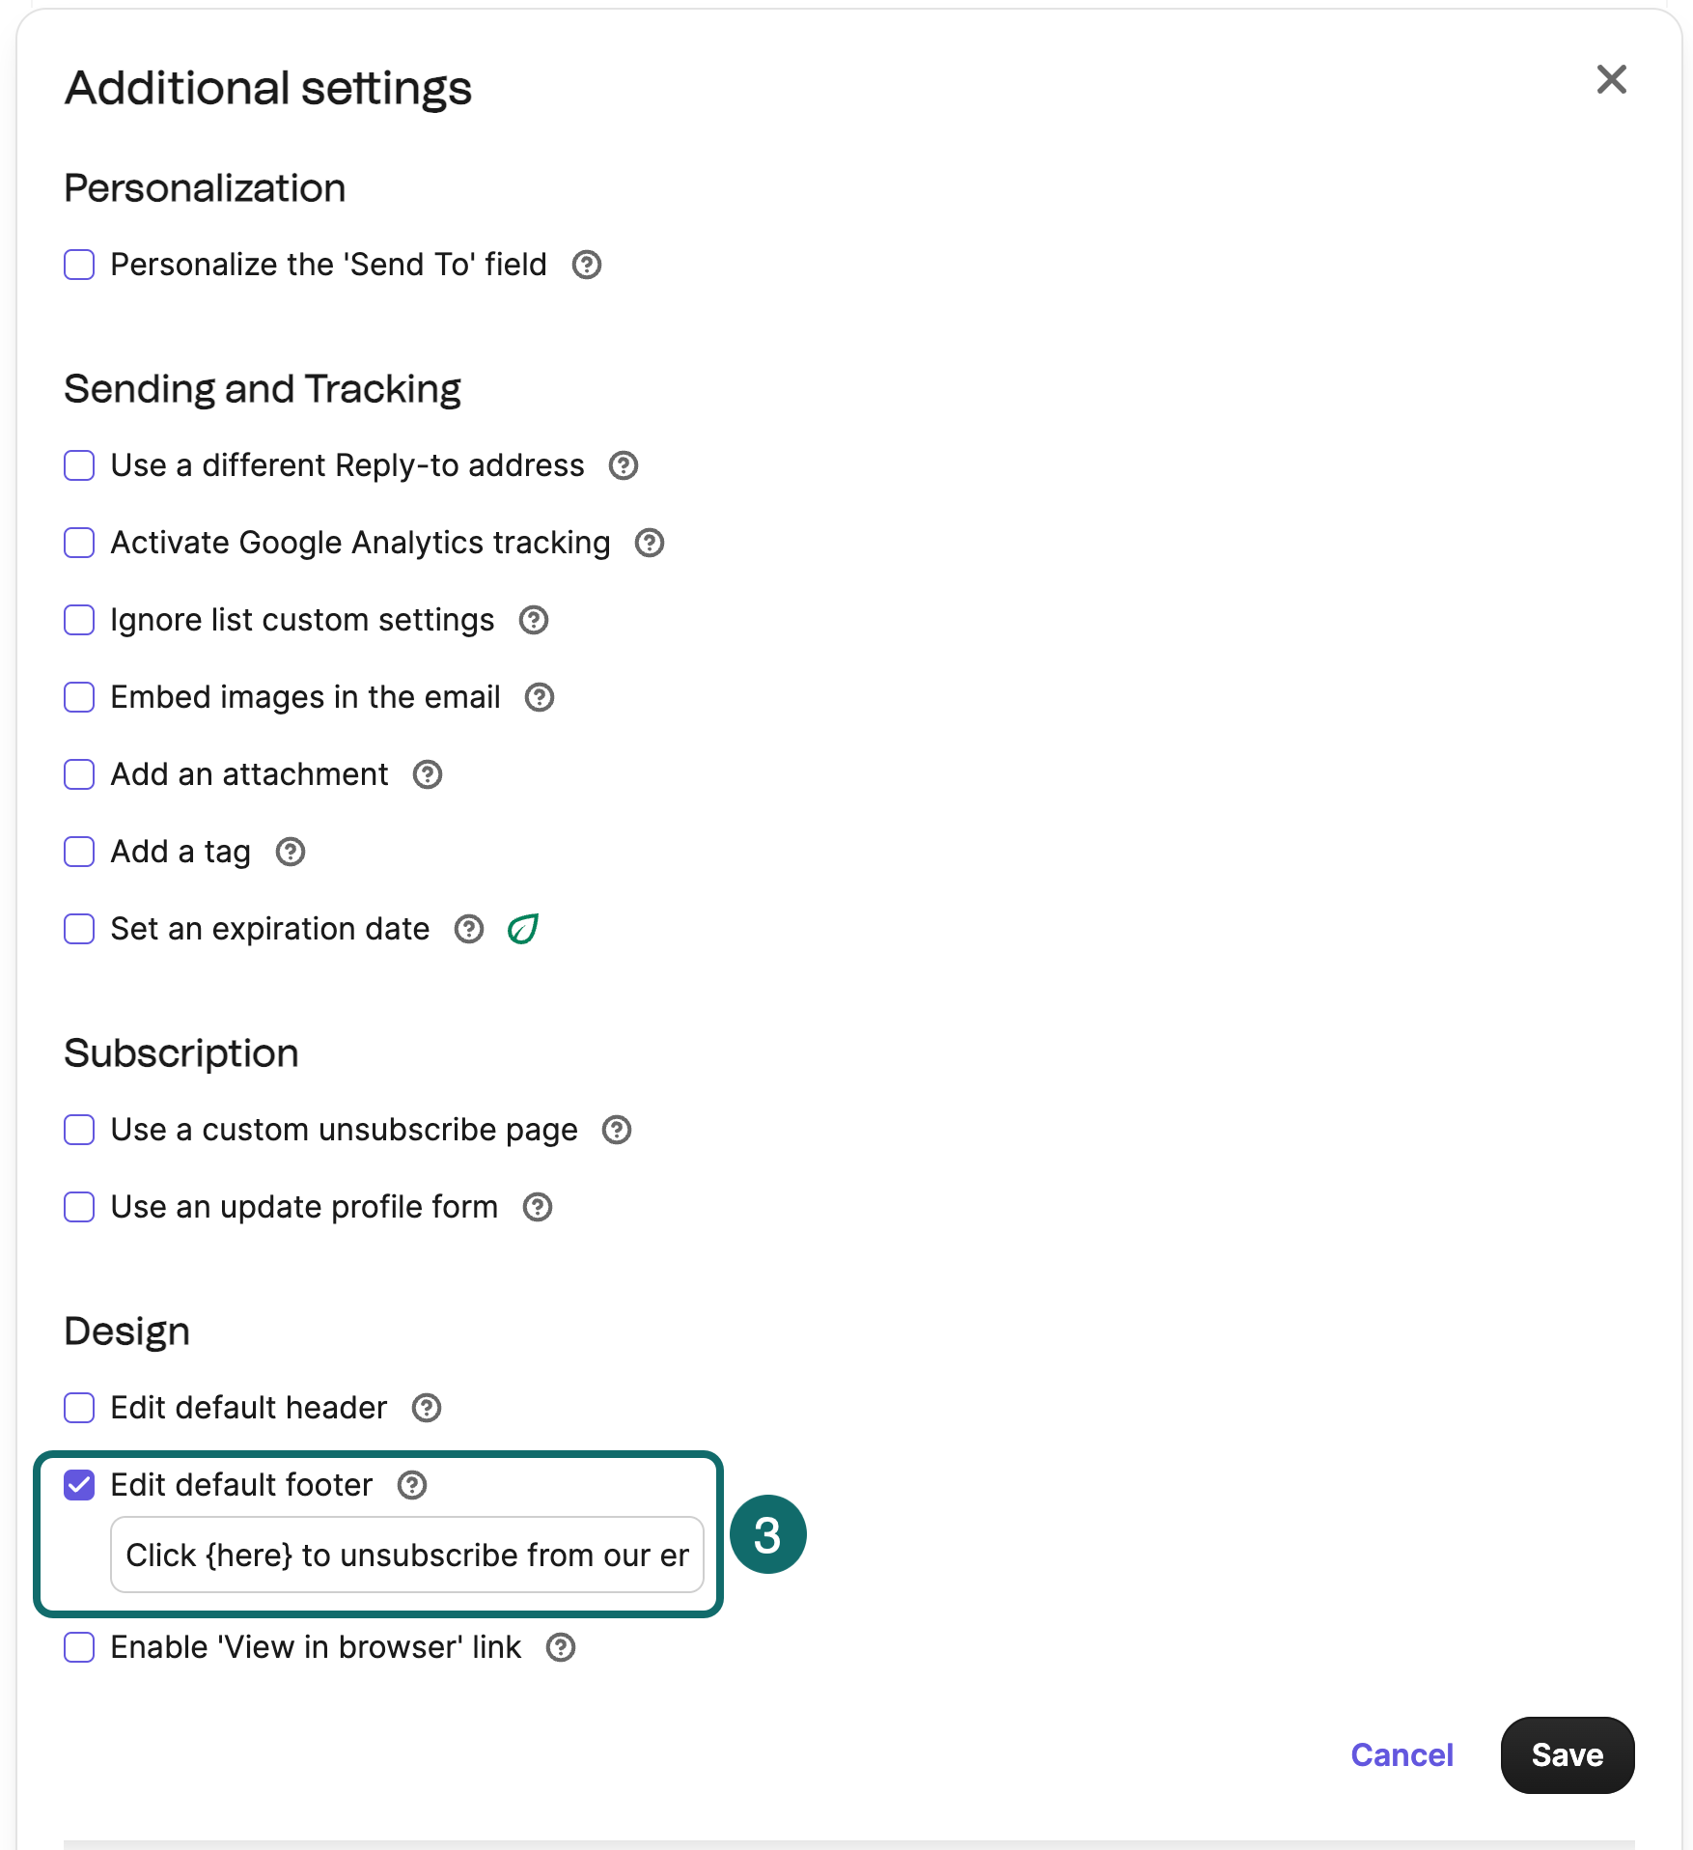Click the footer unsubscribe text field
The image size is (1693, 1850).
pyautogui.click(x=406, y=1555)
